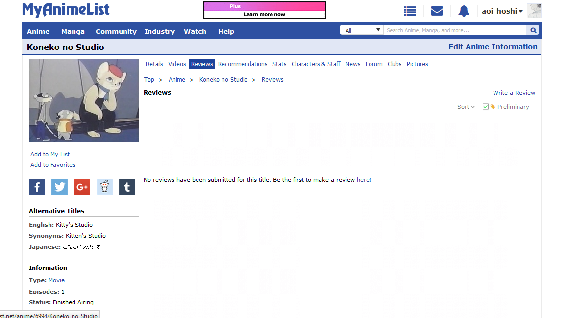Open the aoi-hoshi user account menu
The height and width of the screenshot is (318, 568).
coord(502,11)
